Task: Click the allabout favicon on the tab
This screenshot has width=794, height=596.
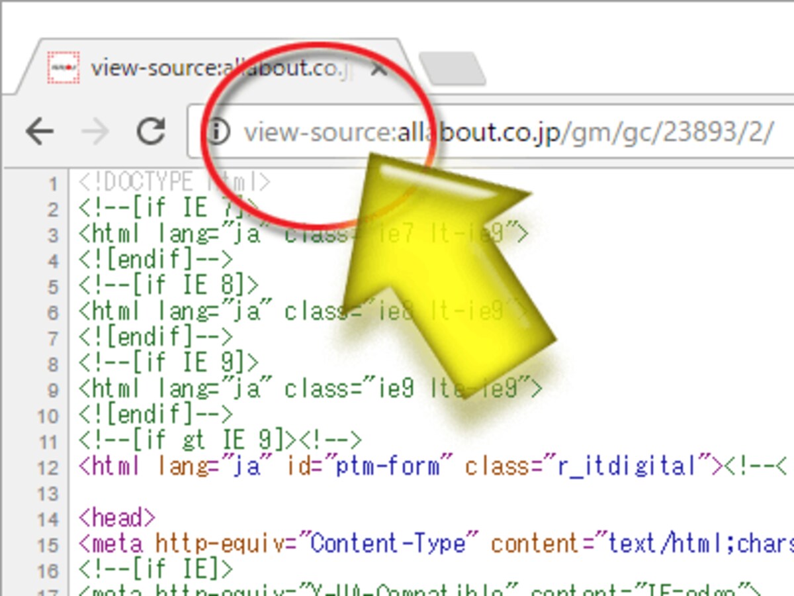Action: (x=64, y=68)
